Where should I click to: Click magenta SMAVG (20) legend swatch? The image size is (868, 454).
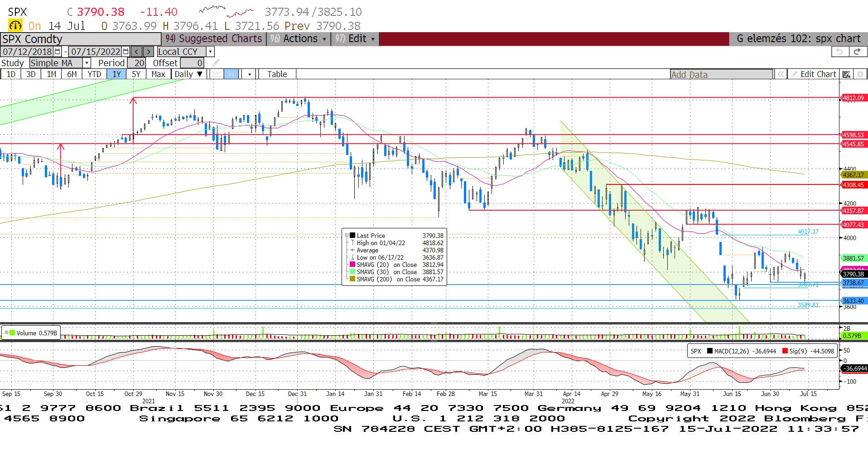pos(352,265)
